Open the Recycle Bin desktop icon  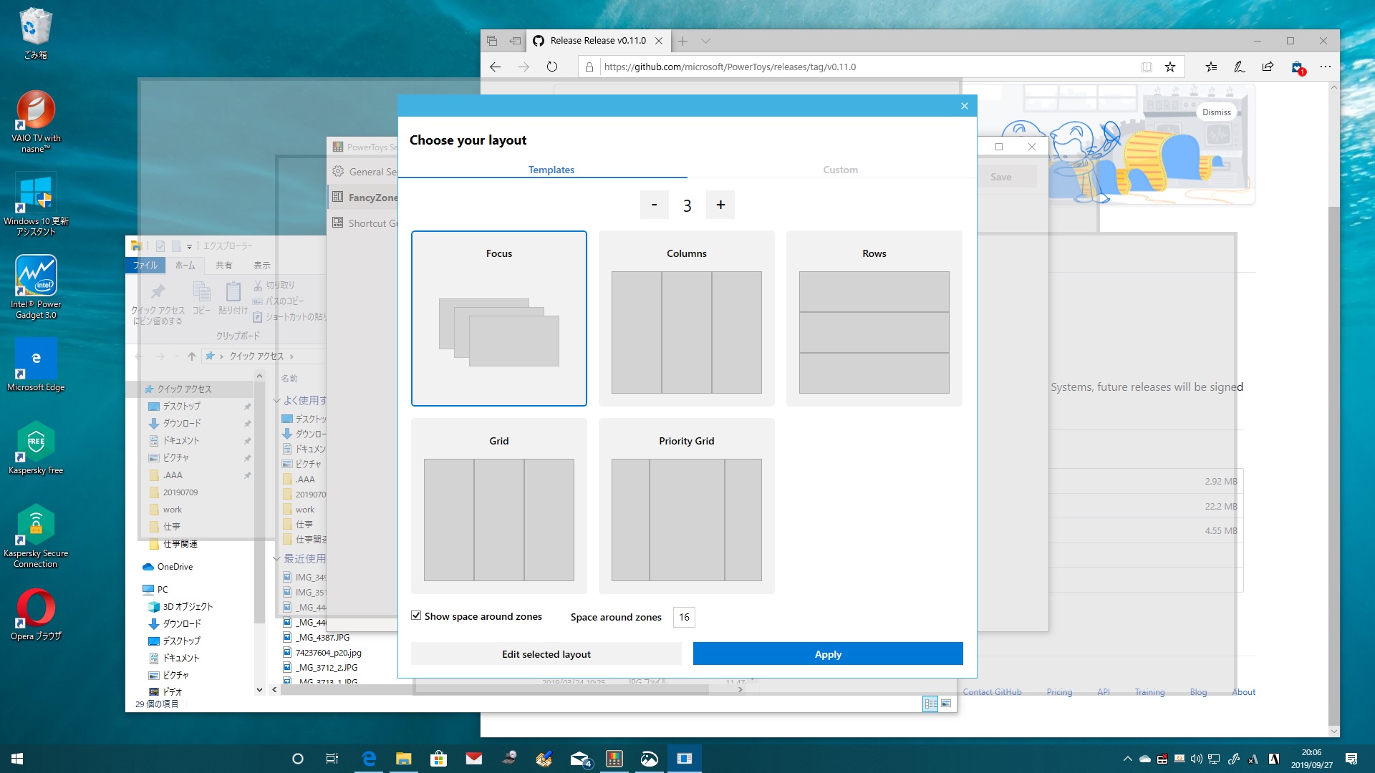click(35, 34)
